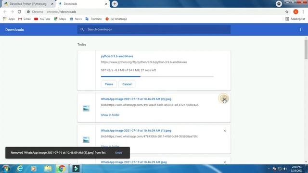Switch to Chrome in taskbar
This screenshot has width=308, height=173.
coord(62,169)
